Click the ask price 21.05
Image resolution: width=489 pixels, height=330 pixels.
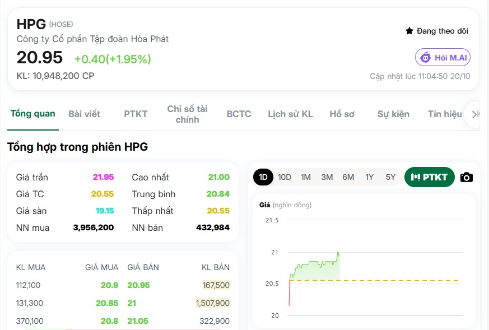pyautogui.click(x=138, y=321)
